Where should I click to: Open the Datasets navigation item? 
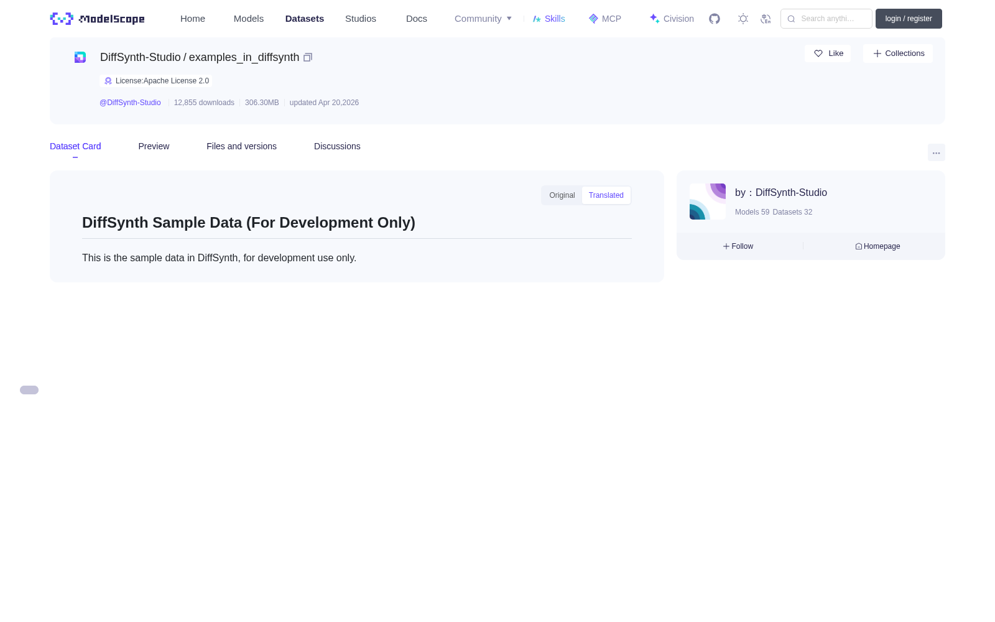(x=305, y=19)
